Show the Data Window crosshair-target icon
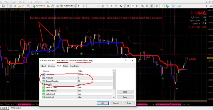The image size is (213, 110). tap(15, 6)
